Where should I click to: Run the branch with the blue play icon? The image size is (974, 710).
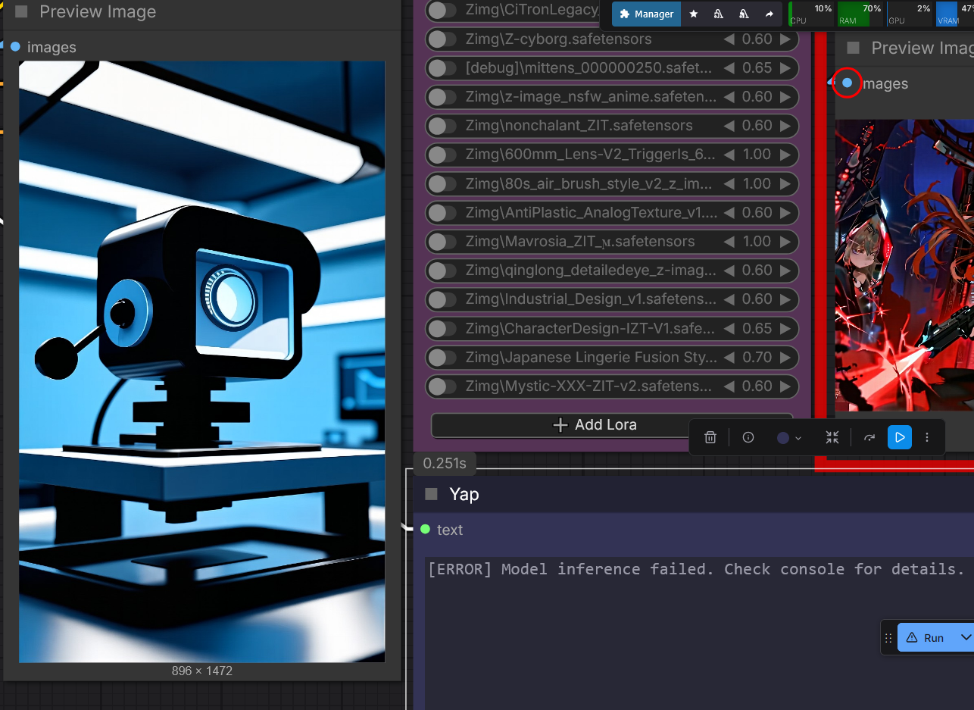[x=900, y=437]
